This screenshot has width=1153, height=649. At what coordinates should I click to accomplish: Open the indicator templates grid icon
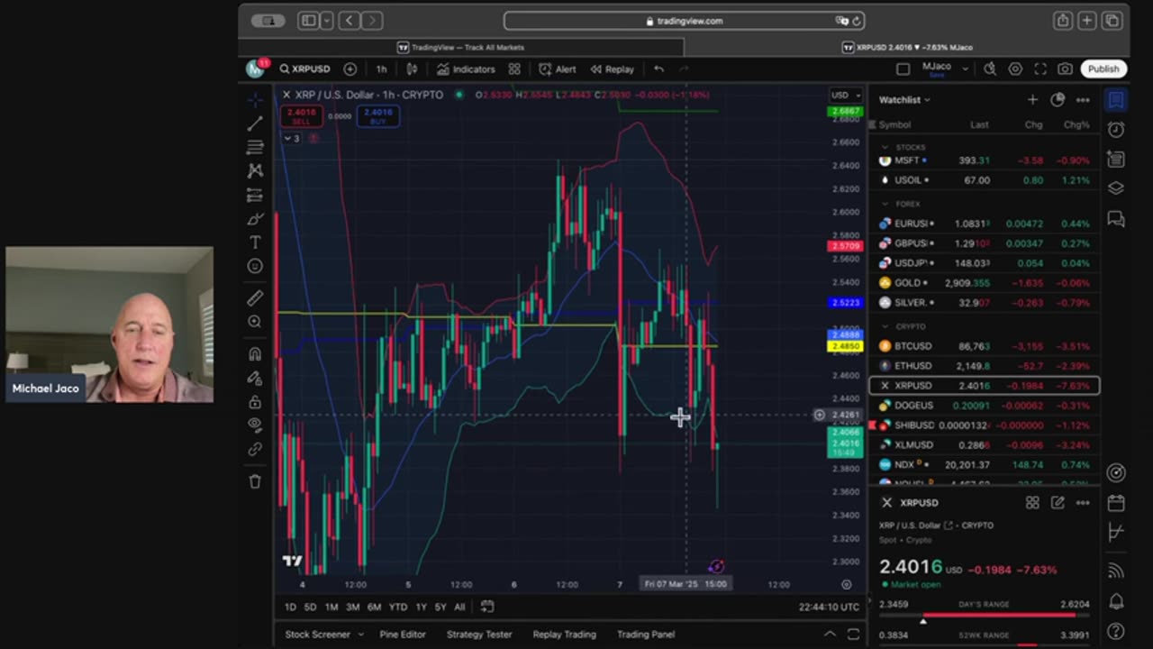514,69
